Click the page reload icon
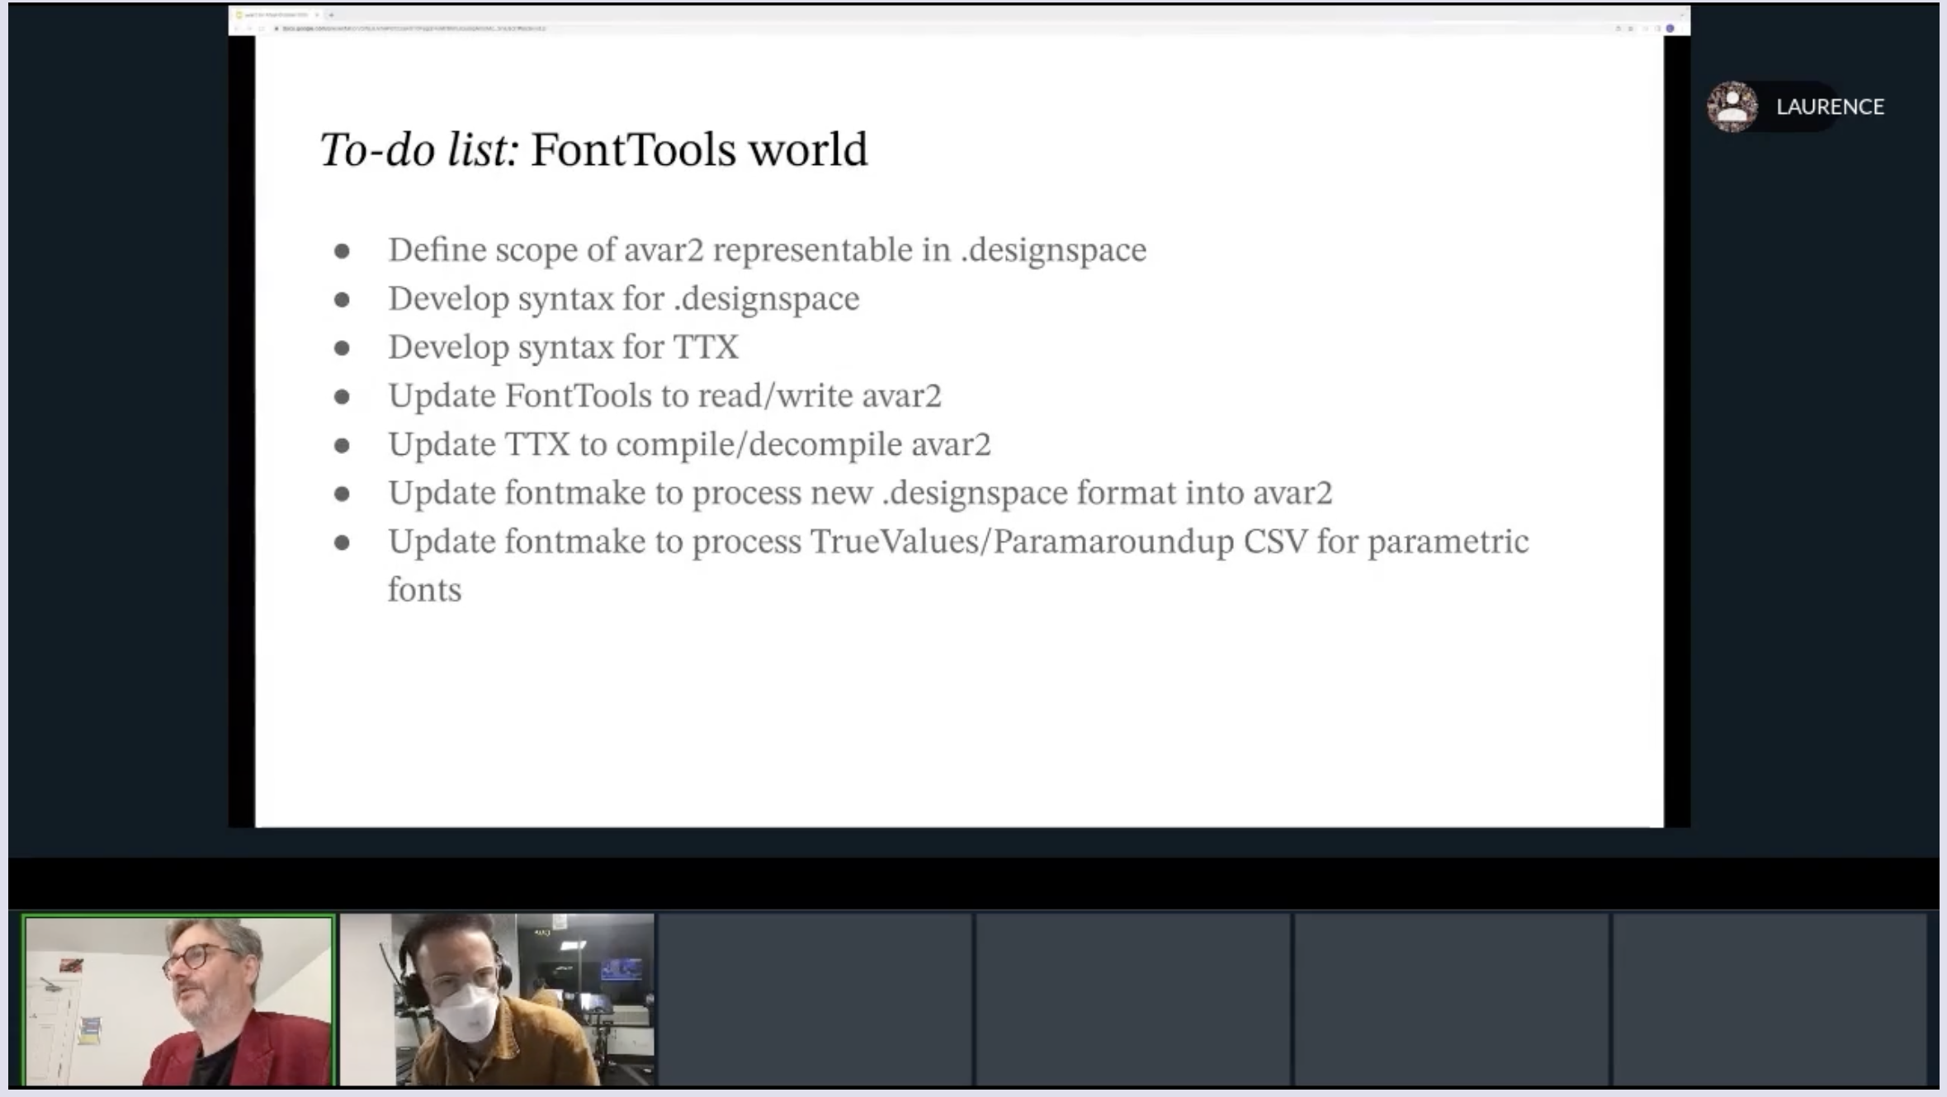 pos(262,27)
